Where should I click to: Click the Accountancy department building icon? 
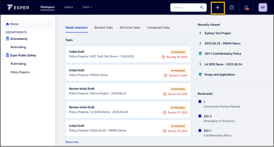tap(7, 39)
